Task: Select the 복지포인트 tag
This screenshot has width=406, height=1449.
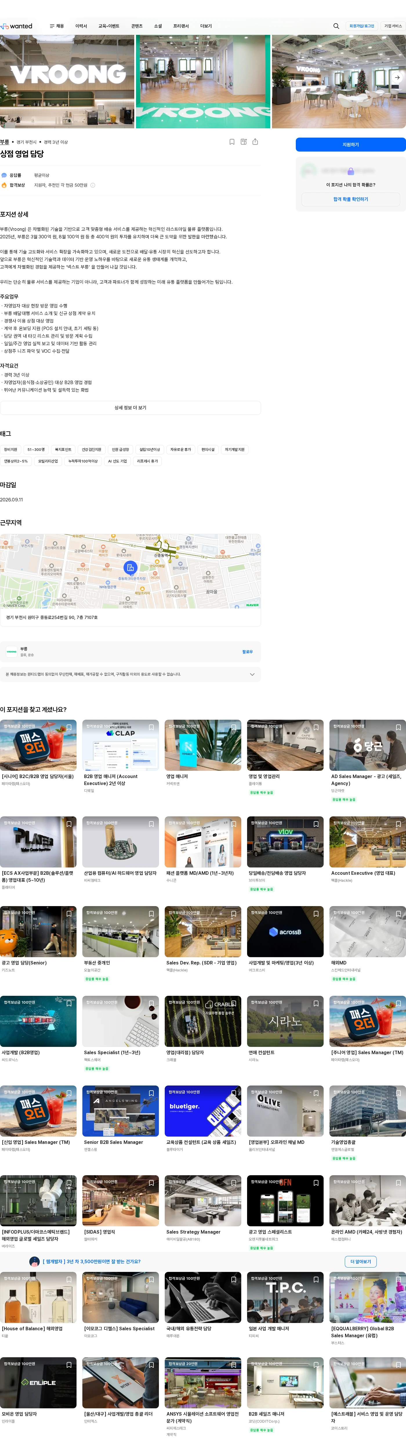Action: [63, 450]
